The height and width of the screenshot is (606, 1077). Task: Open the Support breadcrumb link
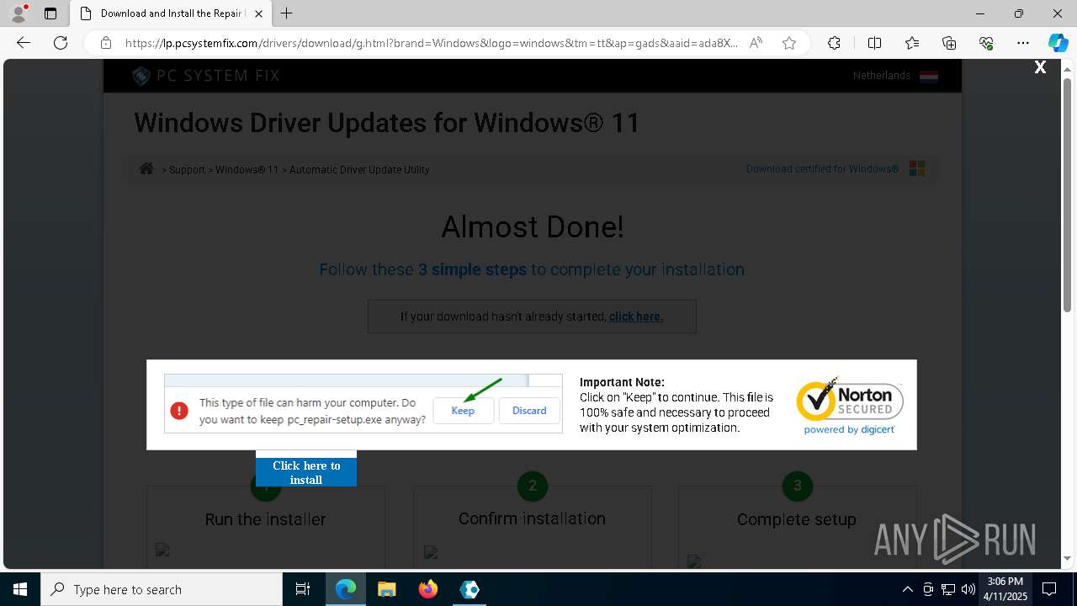point(187,169)
